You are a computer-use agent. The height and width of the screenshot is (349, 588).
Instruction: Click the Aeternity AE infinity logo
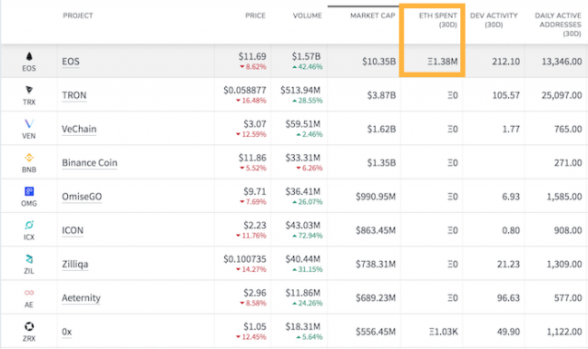click(x=29, y=293)
